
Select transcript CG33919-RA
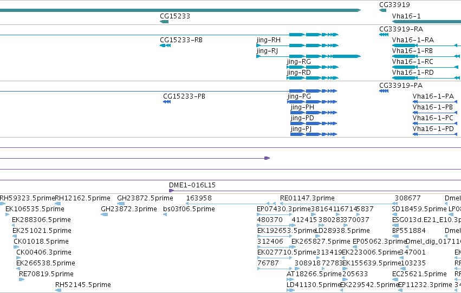click(x=401, y=29)
